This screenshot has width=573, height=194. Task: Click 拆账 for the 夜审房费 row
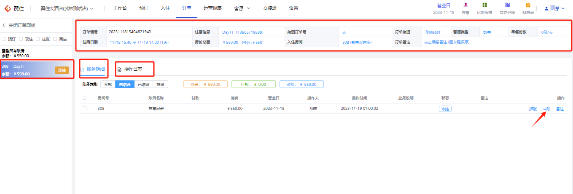point(533,109)
